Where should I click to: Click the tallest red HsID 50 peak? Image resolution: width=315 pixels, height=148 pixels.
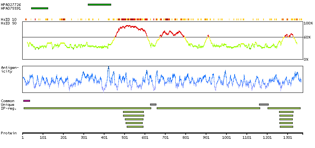pos(128,26)
